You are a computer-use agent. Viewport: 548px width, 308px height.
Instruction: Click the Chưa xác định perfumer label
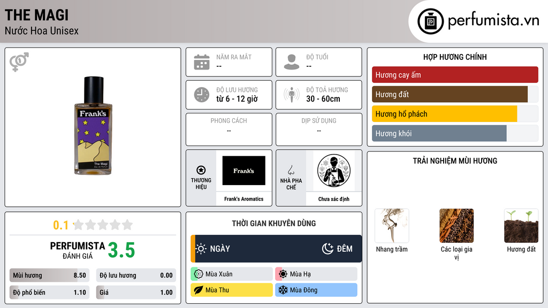point(334,199)
